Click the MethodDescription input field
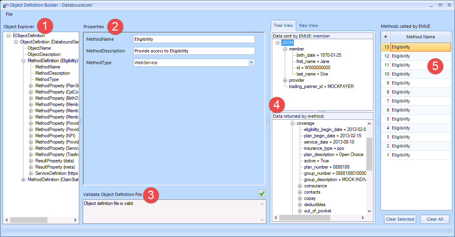455x237 pixels. (194, 51)
